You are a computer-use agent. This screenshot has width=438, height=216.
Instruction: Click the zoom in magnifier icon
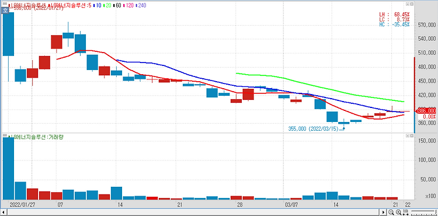[399, 212]
